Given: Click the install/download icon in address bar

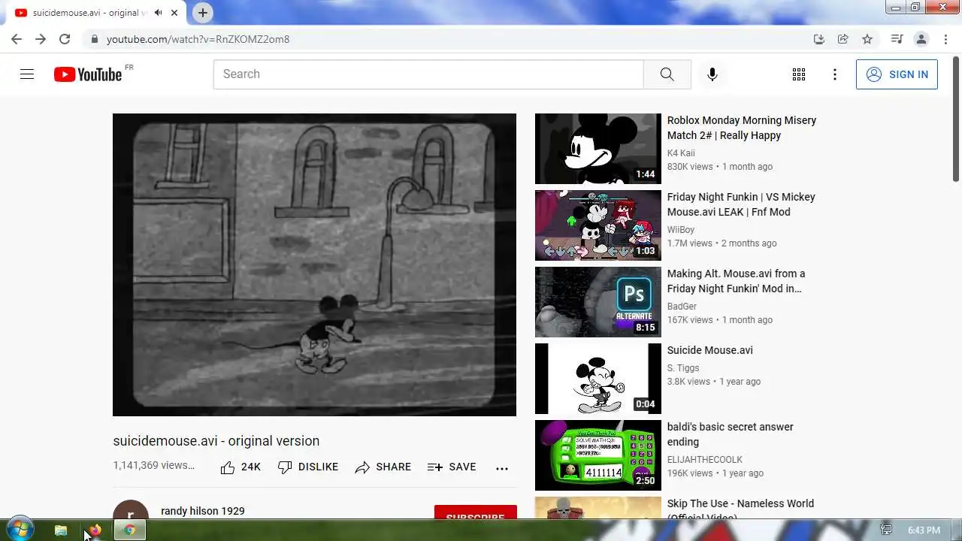Looking at the screenshot, I should click(819, 39).
